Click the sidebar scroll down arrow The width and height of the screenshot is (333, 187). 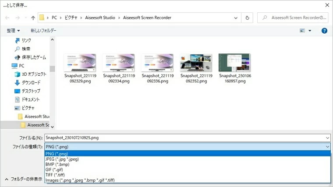(x=52, y=127)
